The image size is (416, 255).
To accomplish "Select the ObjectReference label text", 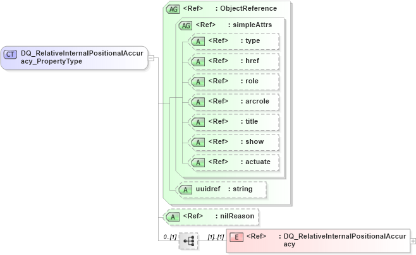I will [248, 8].
